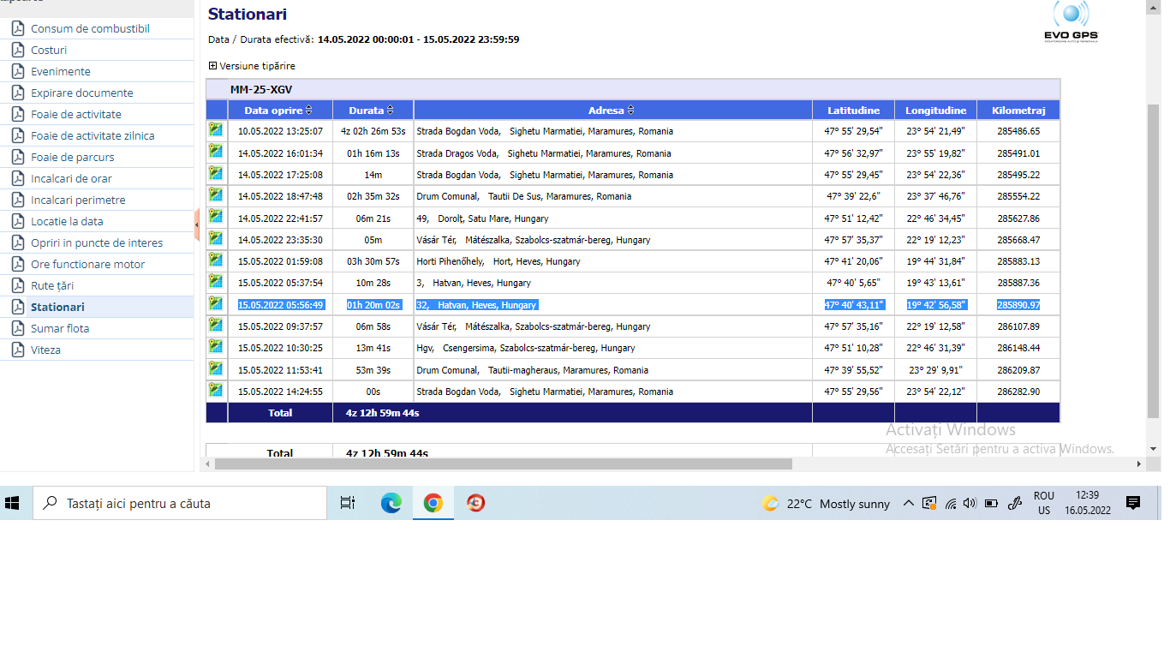Click the Longitudine column header
The image size is (1170, 658).
[936, 110]
